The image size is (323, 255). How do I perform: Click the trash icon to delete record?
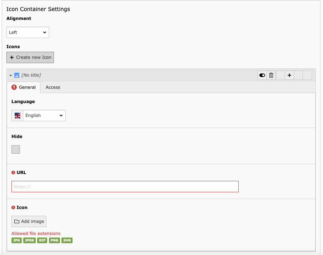coord(271,75)
